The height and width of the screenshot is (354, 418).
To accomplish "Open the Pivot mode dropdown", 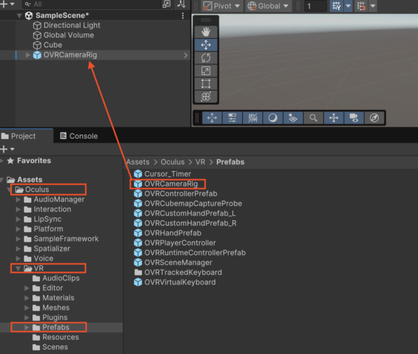I will [222, 6].
